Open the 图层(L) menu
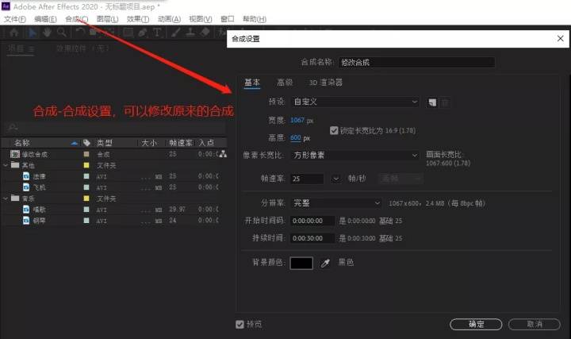571x339 pixels. [107, 19]
